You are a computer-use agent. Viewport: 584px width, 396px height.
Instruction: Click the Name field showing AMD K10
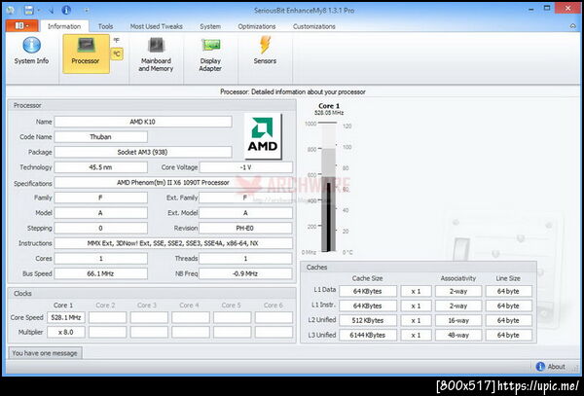(x=143, y=122)
